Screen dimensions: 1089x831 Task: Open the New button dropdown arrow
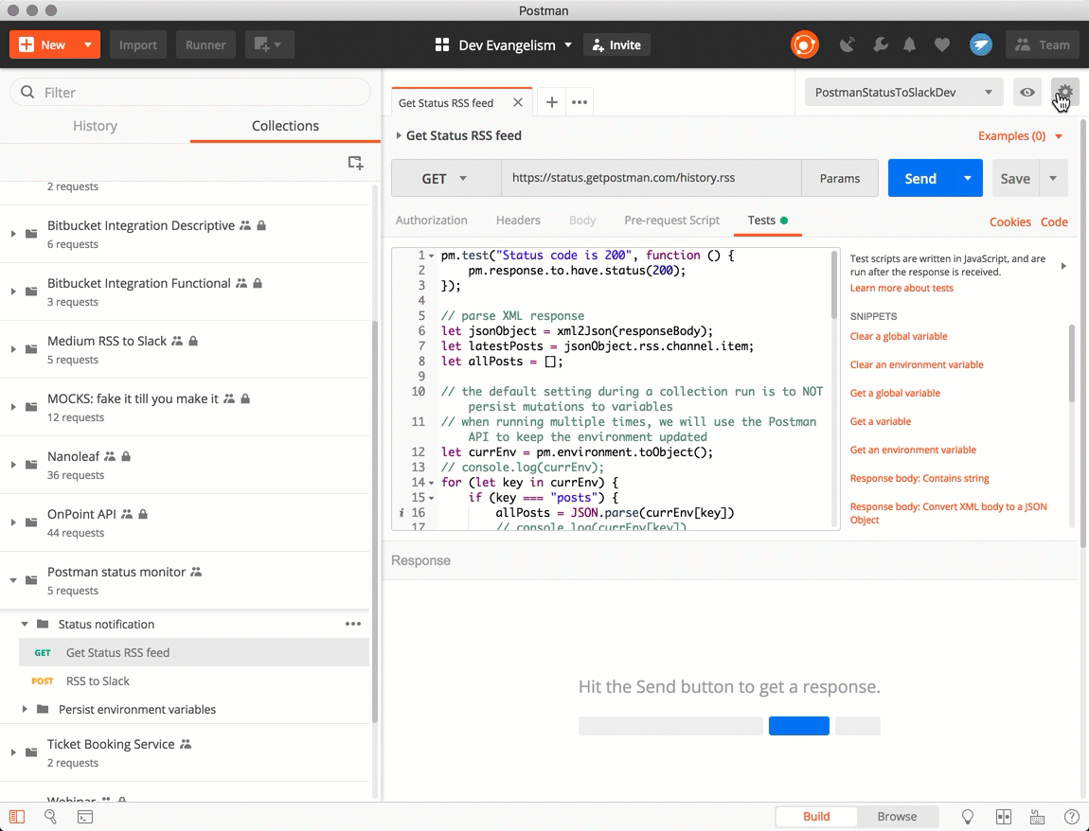(88, 45)
